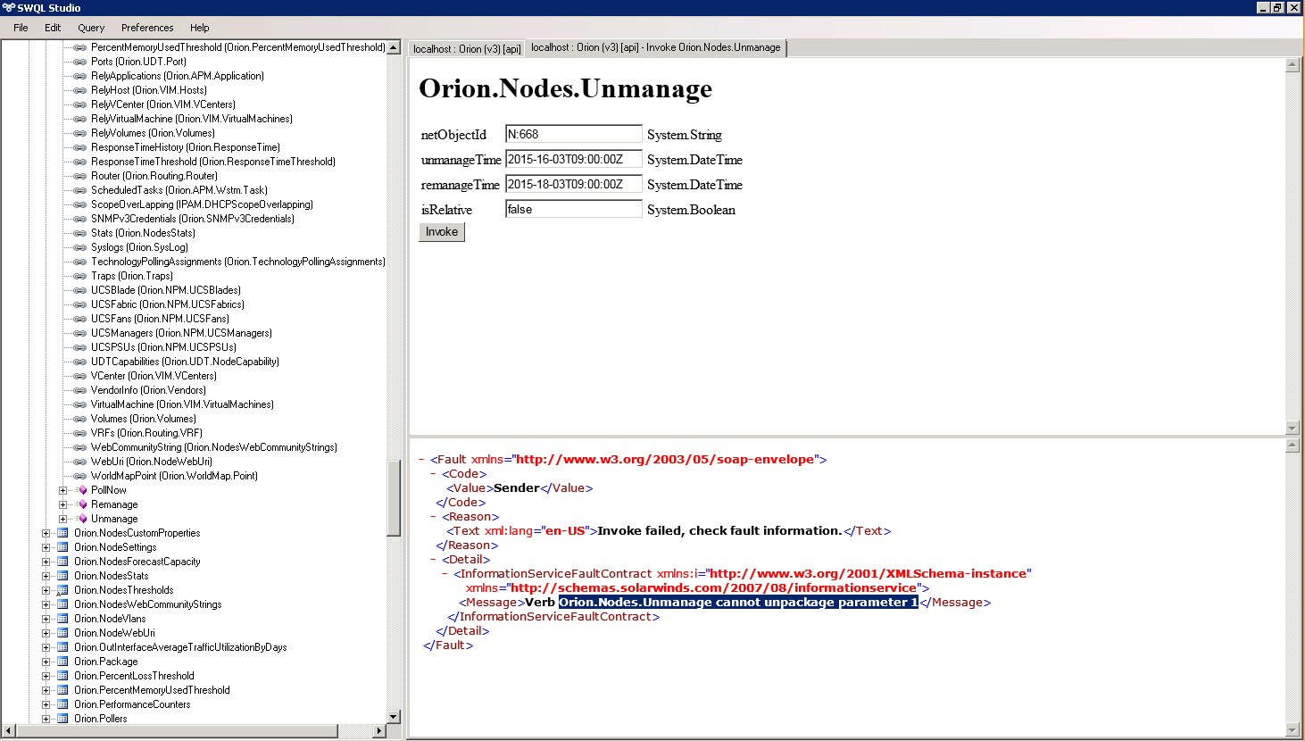This screenshot has height=741, width=1305.
Task: Select the verb icon beside Remanage
Action: (x=82, y=504)
